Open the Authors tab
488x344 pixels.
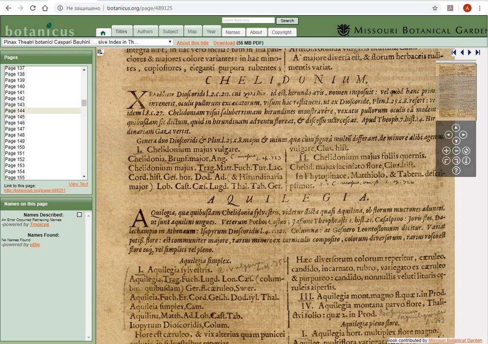point(144,32)
